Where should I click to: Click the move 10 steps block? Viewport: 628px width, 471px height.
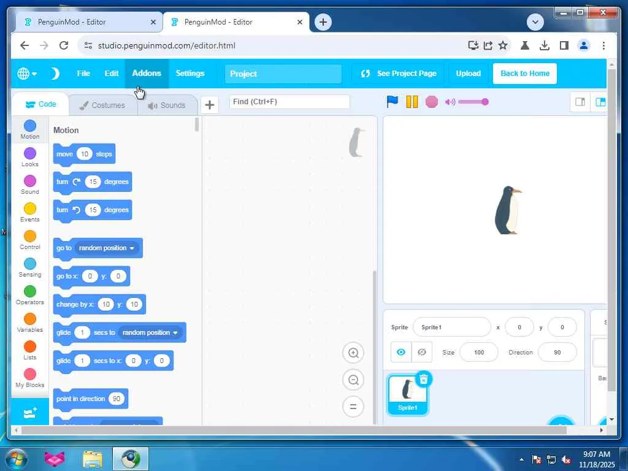84,154
